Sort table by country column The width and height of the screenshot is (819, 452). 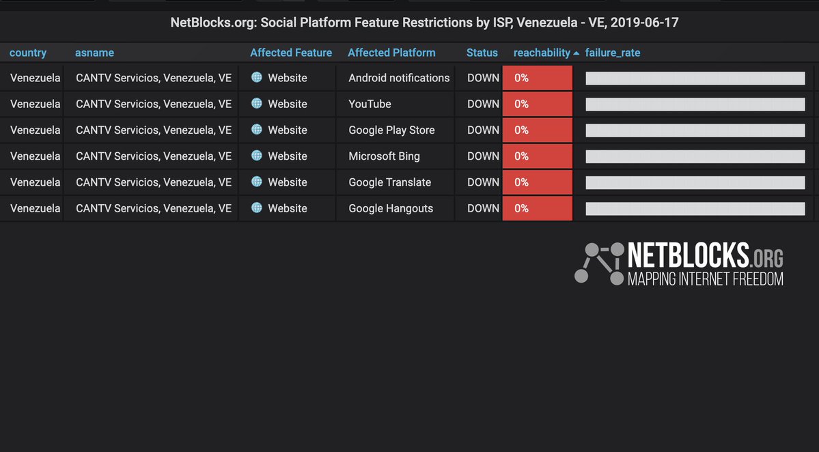pyautogui.click(x=28, y=53)
